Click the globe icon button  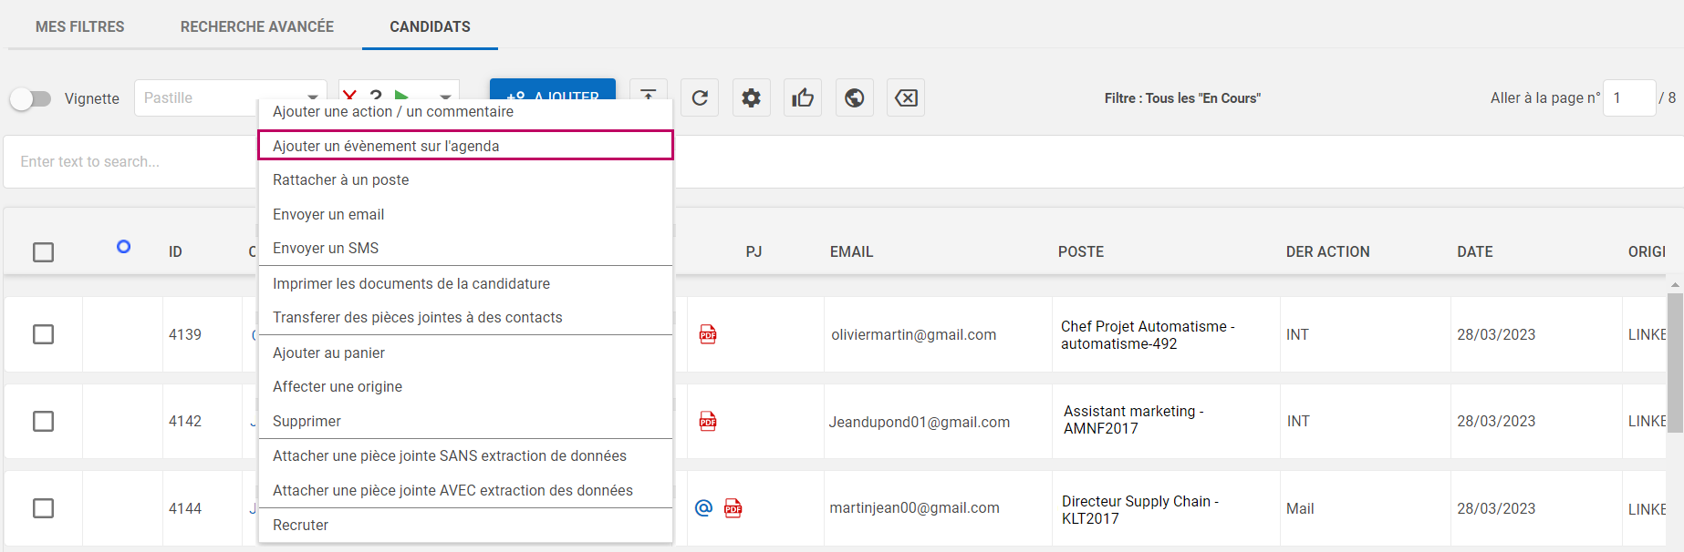(x=854, y=97)
